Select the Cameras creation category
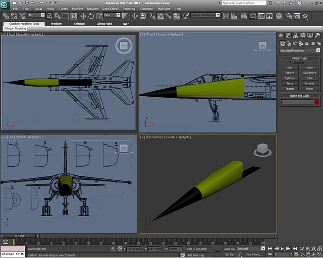 point(301,43)
